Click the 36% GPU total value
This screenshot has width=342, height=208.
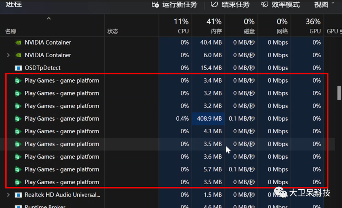[313, 21]
